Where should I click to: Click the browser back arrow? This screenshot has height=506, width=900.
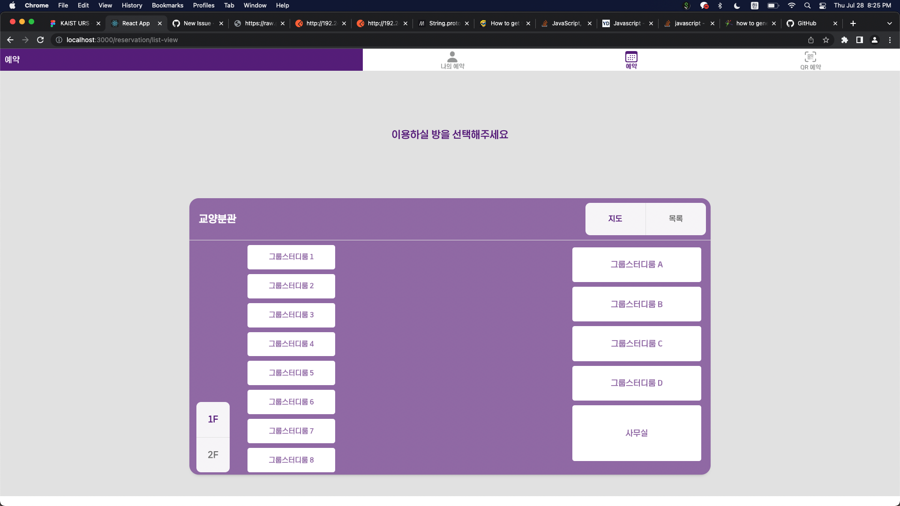pyautogui.click(x=10, y=40)
